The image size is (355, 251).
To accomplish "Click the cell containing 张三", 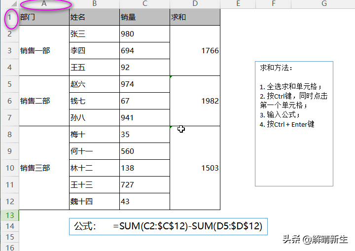I will pos(94,34).
